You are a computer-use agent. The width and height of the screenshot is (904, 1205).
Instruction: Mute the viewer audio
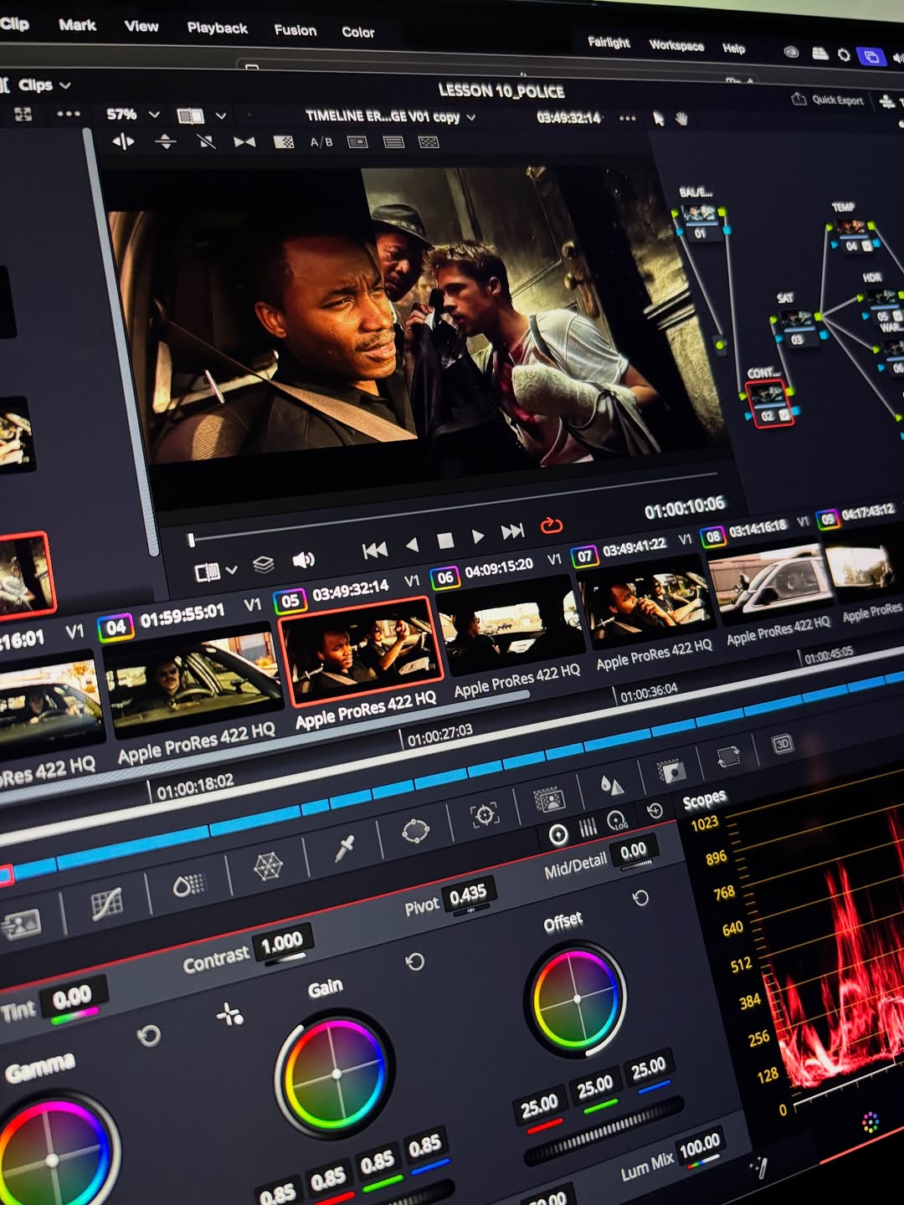coord(303,559)
